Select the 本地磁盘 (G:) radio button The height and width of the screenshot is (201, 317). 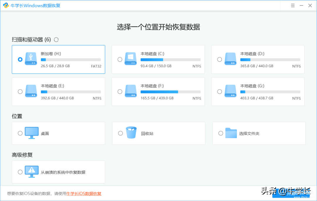(220, 92)
